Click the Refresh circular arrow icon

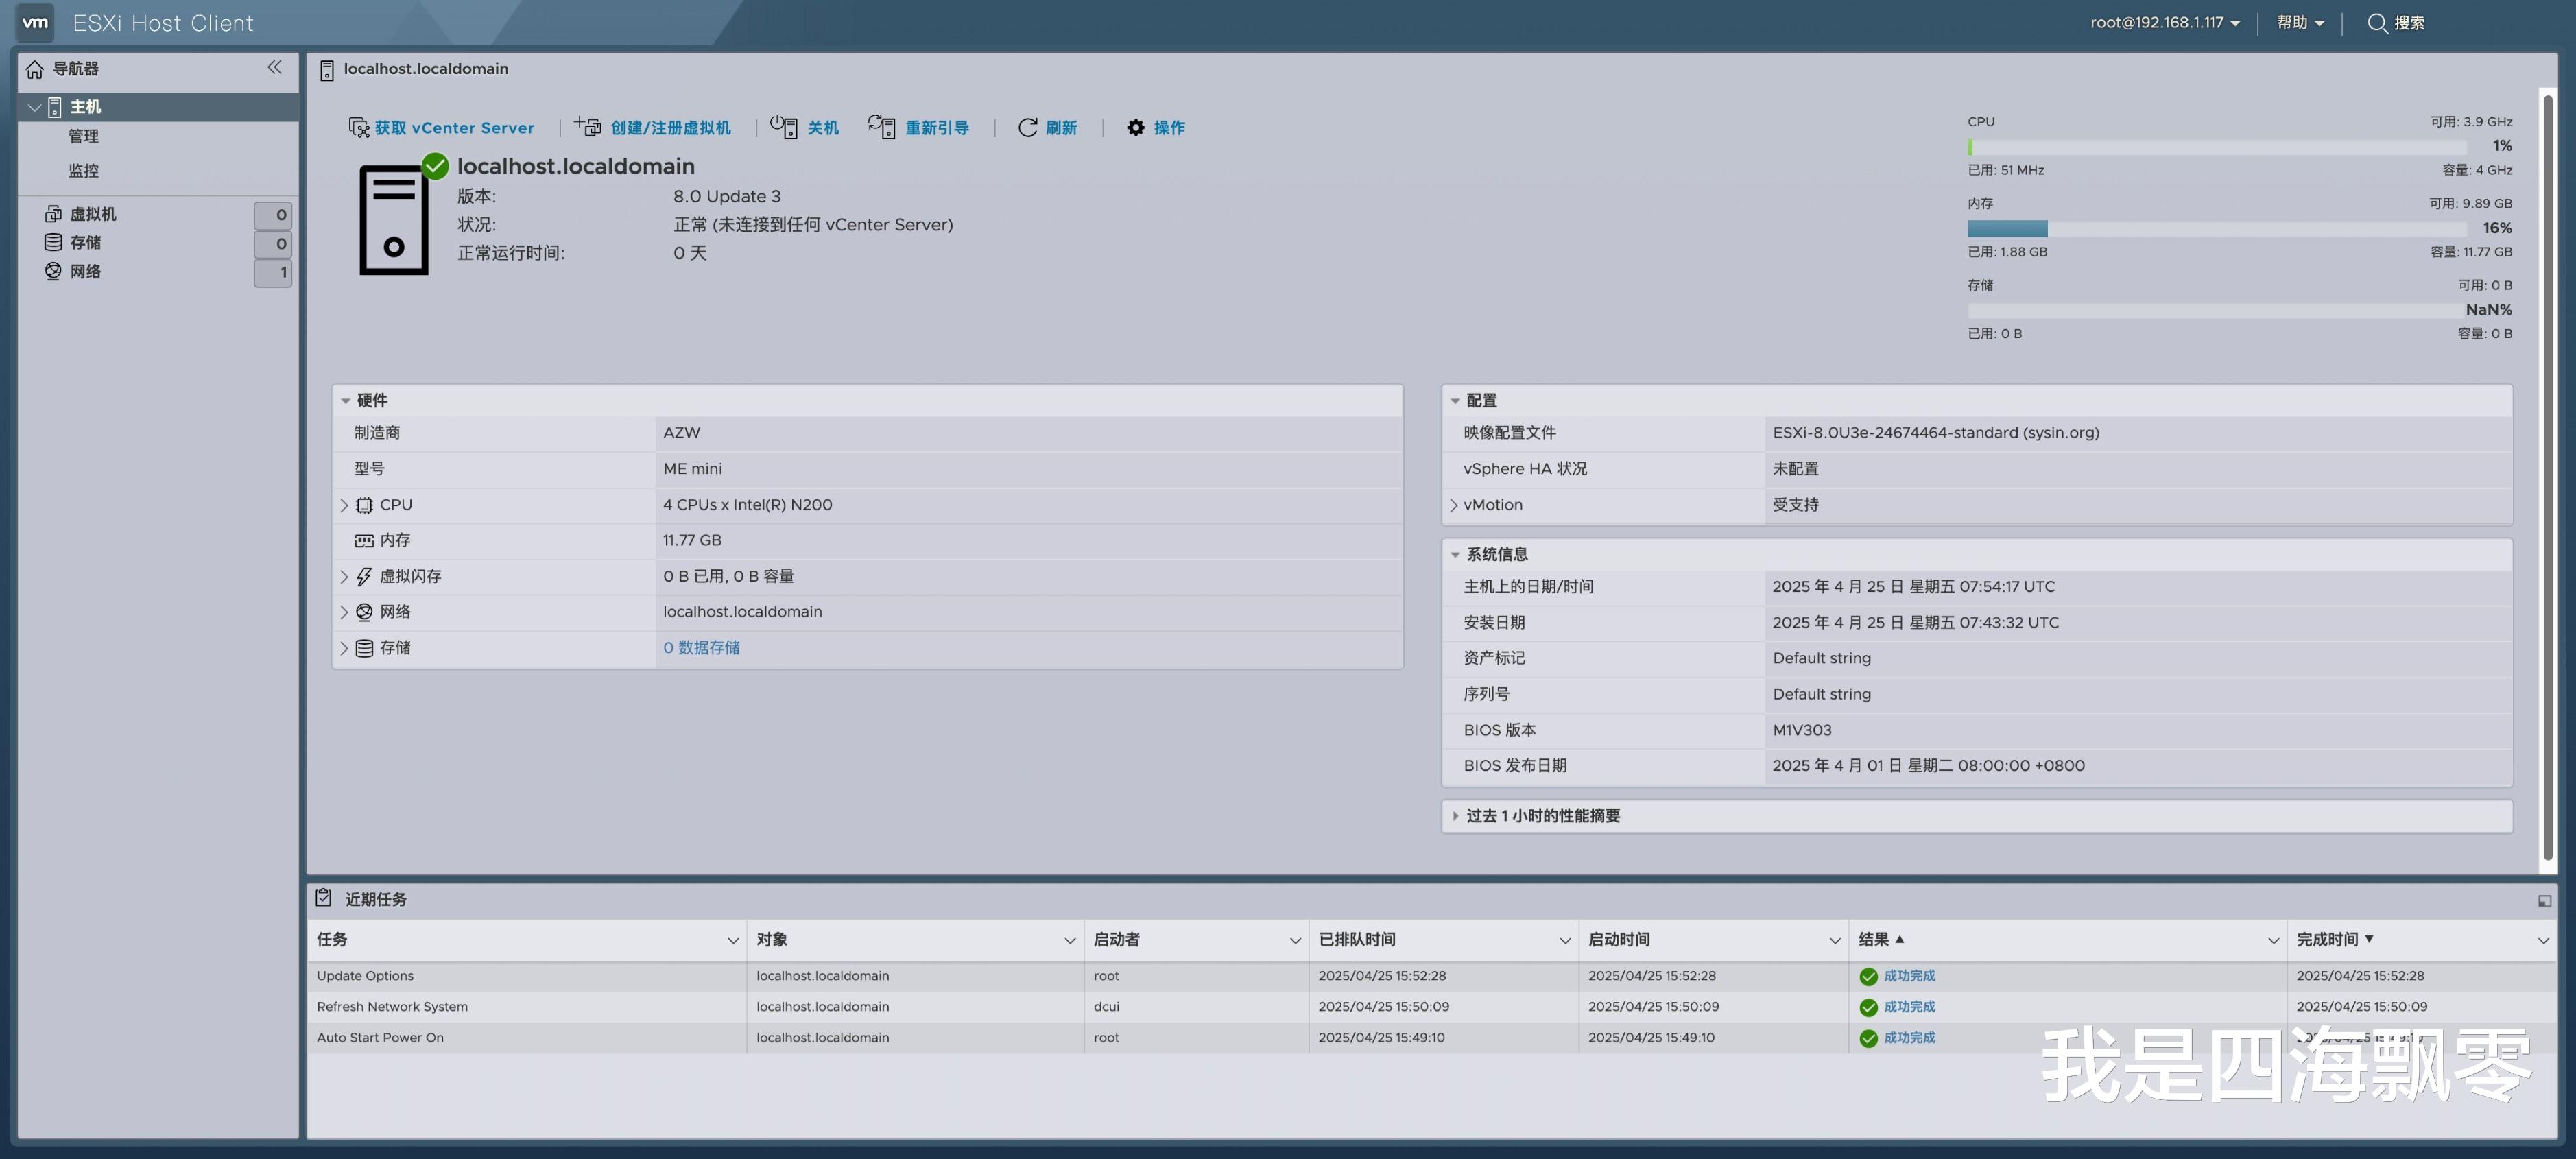[x=1027, y=128]
